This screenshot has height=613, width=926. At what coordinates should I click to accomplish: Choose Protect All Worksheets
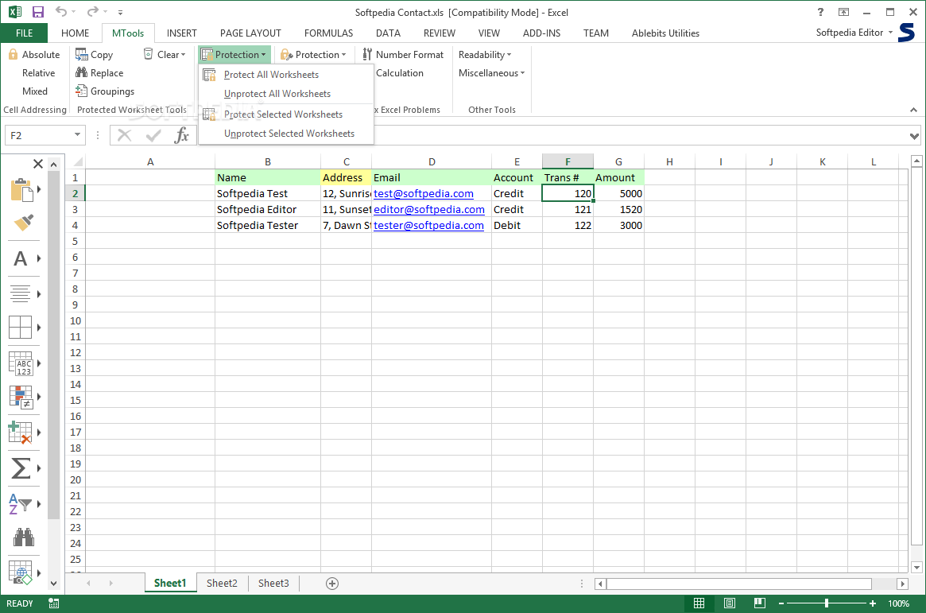click(x=286, y=75)
